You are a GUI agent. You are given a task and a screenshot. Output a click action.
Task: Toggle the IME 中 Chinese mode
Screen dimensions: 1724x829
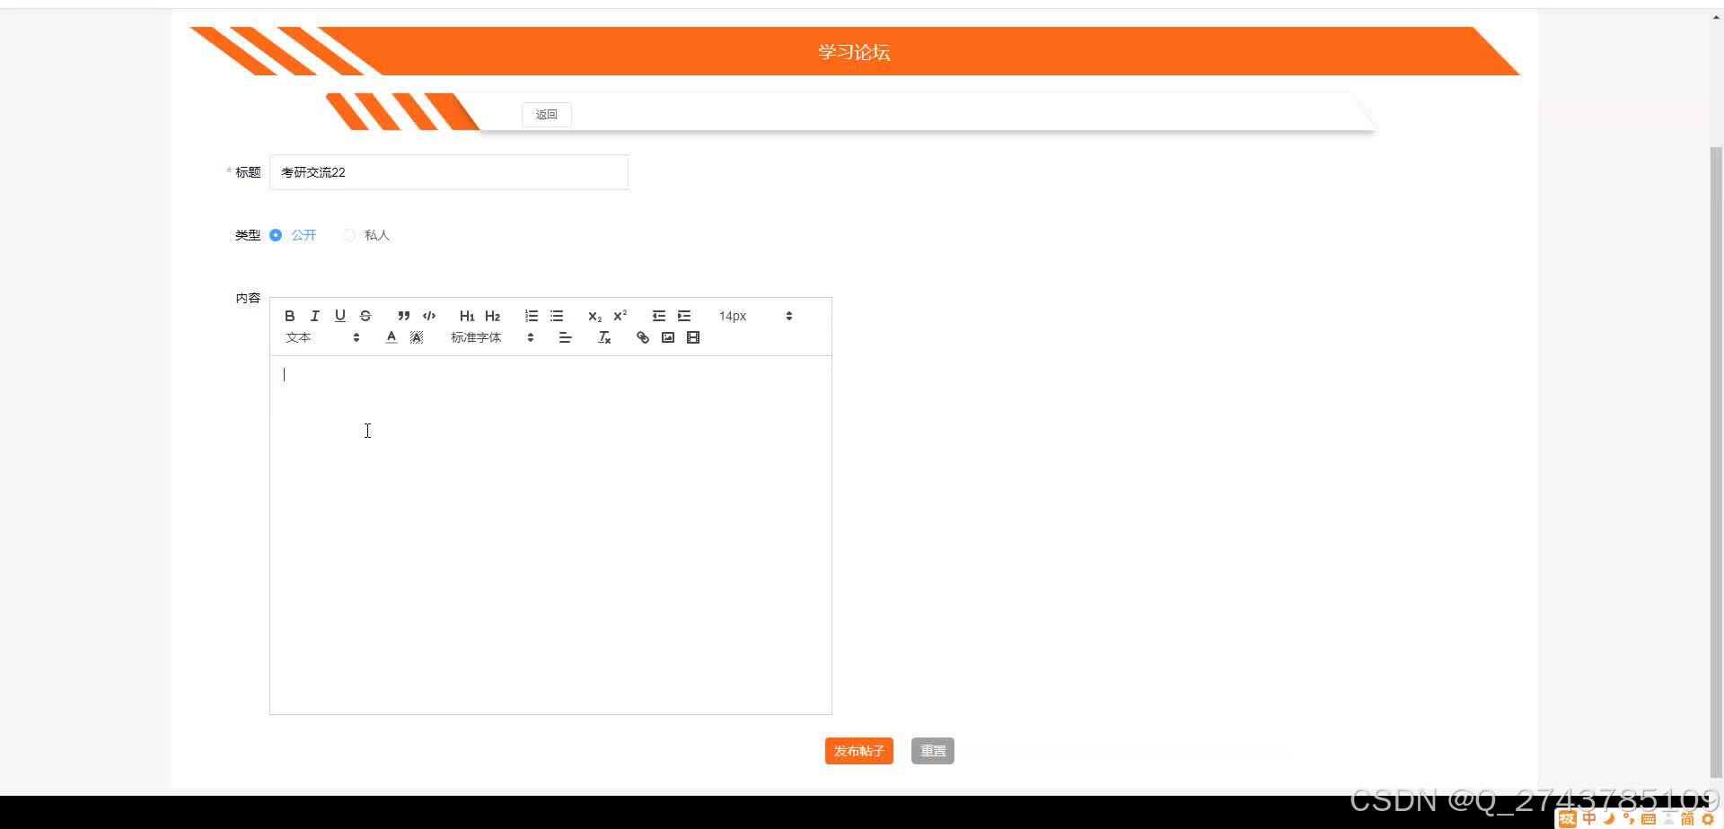pyautogui.click(x=1589, y=818)
